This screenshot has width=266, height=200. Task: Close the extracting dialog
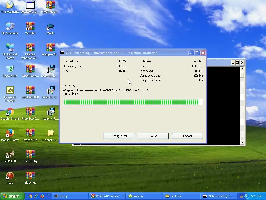point(203,53)
